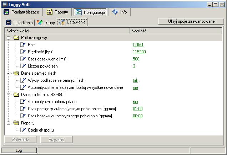Collapse the Dane z pamięci flash group

(9, 73)
